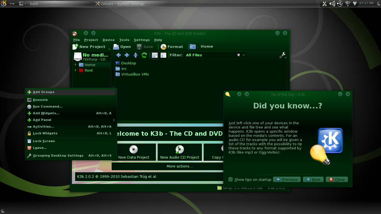
Task: Click the Home folder breadcrumb icon
Action: click(x=192, y=47)
